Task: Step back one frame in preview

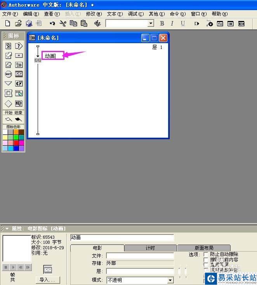Action: [x=21, y=267]
